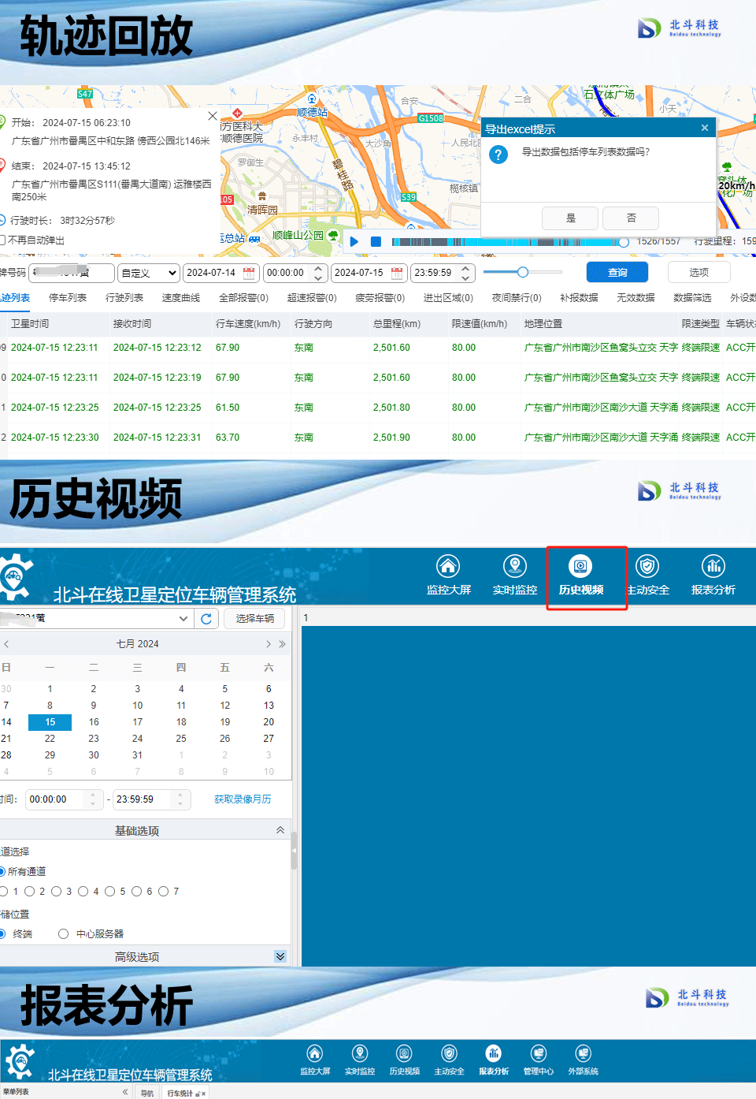
Task: Open the 历史视频 navigation icon
Action: [x=580, y=567]
